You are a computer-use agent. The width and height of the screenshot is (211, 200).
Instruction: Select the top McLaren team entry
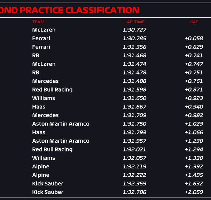[44, 30]
